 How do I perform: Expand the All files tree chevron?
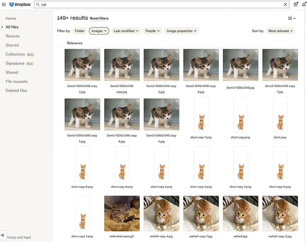pos(2,27)
